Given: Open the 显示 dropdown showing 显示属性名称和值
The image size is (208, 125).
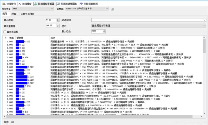Looking at the screenshot, I should click(148, 26).
